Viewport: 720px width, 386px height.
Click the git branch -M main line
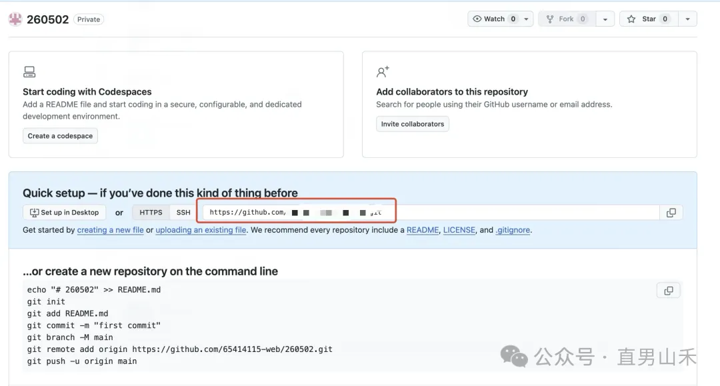(70, 337)
